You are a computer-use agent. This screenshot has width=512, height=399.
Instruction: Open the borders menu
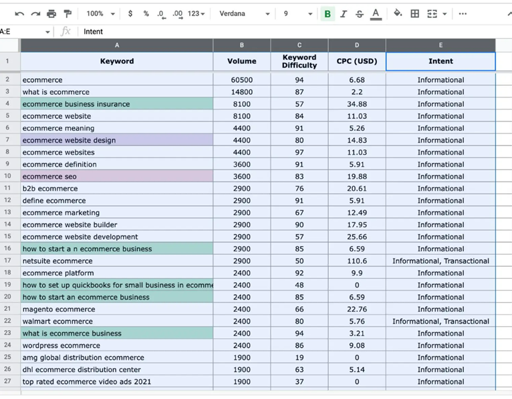(x=414, y=14)
